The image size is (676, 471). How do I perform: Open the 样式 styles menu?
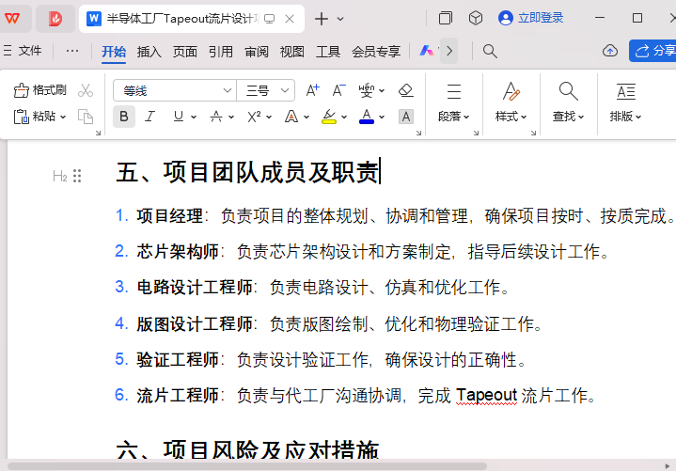pyautogui.click(x=511, y=103)
